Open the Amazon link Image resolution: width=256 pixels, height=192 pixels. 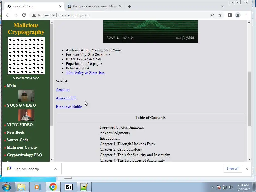tap(63, 90)
